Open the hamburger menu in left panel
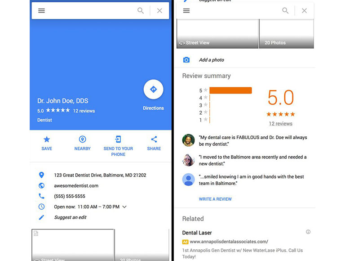The height and width of the screenshot is (261, 345). point(41,11)
